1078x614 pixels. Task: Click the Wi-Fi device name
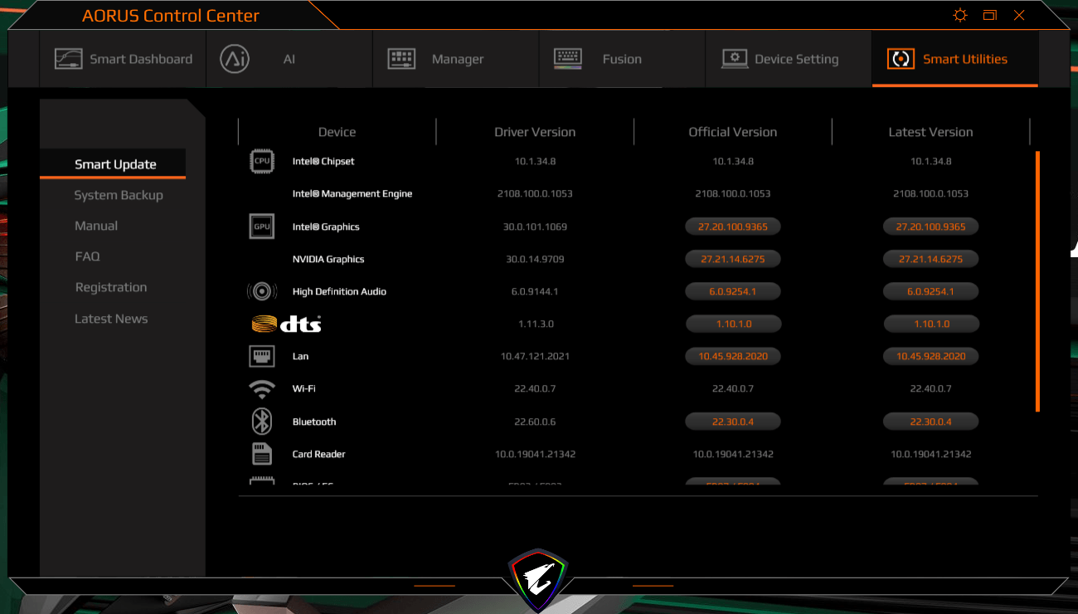[x=303, y=388]
